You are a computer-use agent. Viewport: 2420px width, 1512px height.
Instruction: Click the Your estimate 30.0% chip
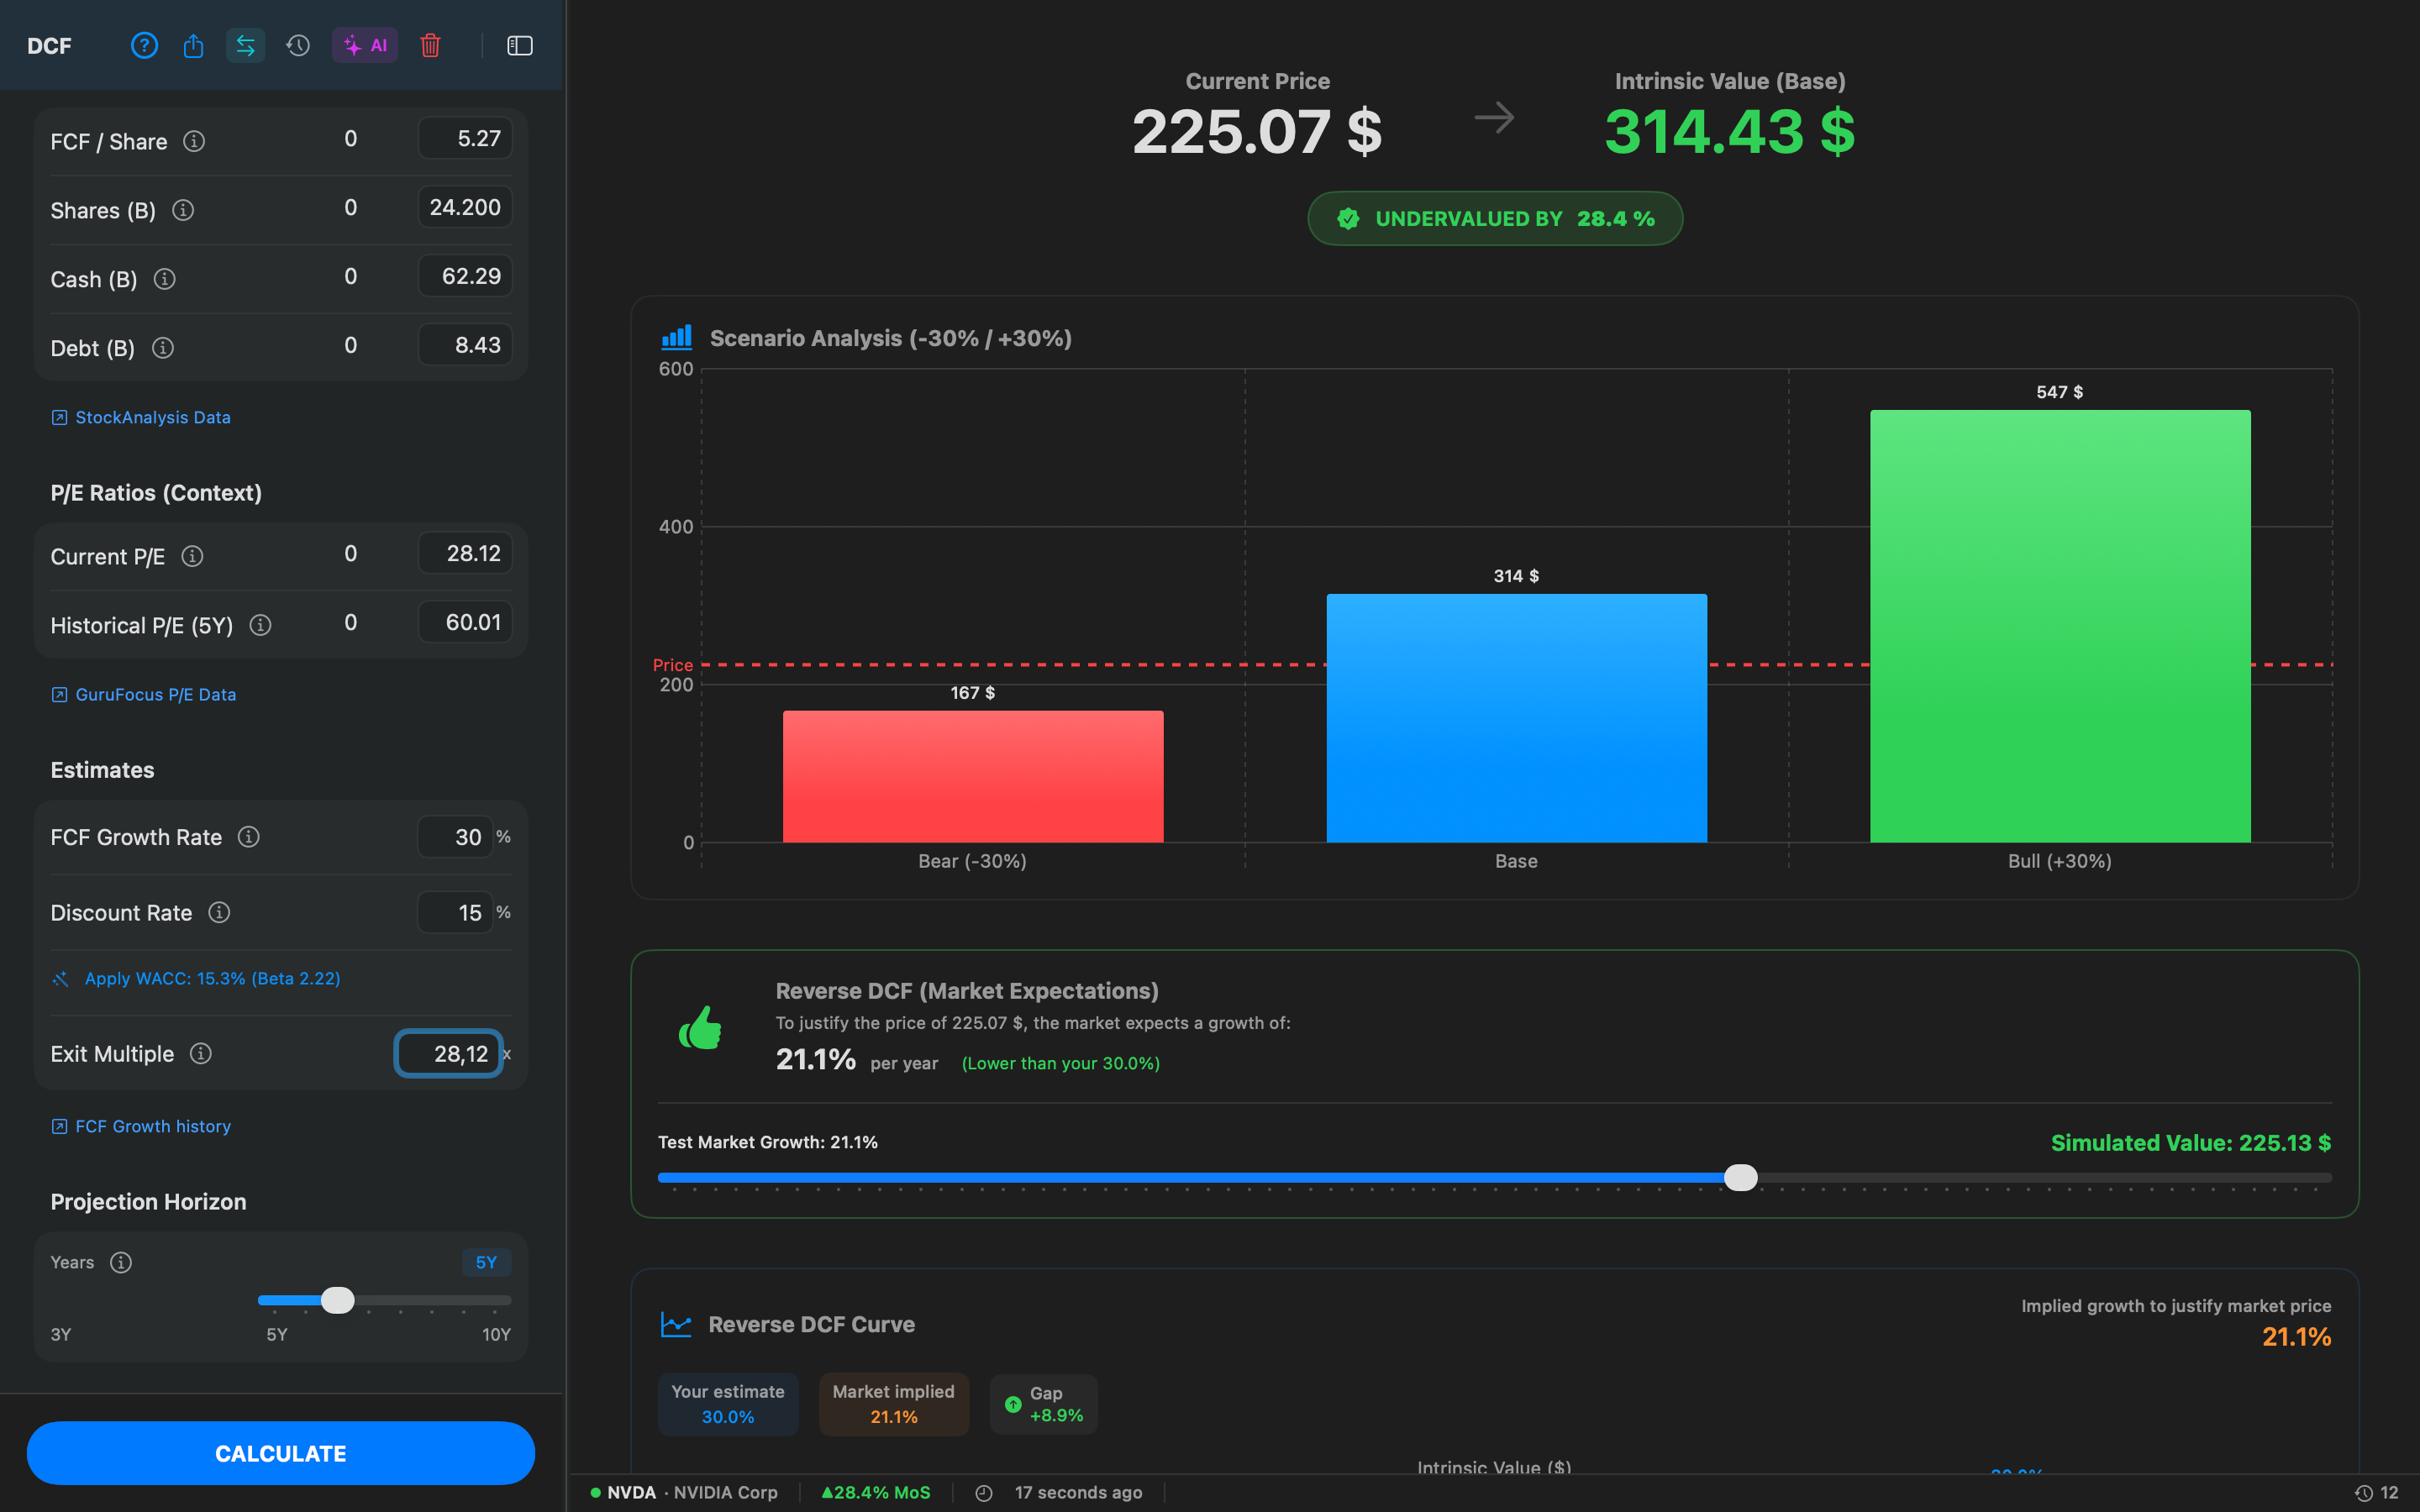(x=728, y=1404)
